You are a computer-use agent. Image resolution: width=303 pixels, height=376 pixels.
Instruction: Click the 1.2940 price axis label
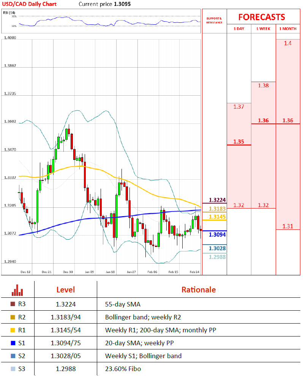pyautogui.click(x=10, y=261)
